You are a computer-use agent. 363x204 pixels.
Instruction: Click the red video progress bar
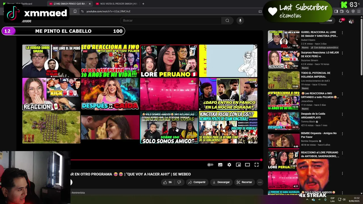(166, 160)
